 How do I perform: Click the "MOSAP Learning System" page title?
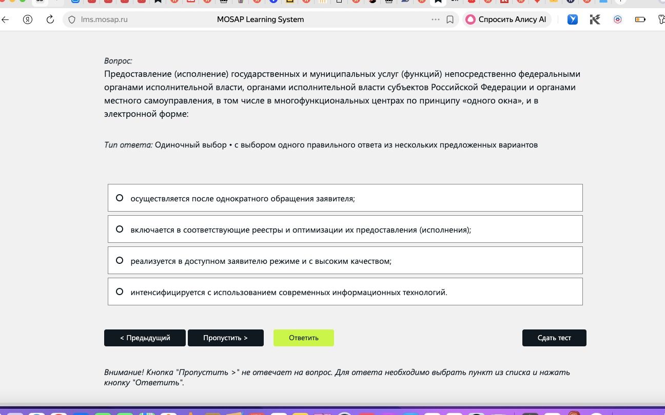point(260,19)
